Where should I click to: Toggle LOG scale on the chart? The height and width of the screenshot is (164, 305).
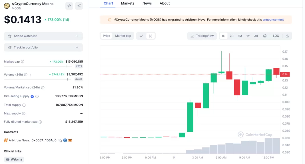276,36
